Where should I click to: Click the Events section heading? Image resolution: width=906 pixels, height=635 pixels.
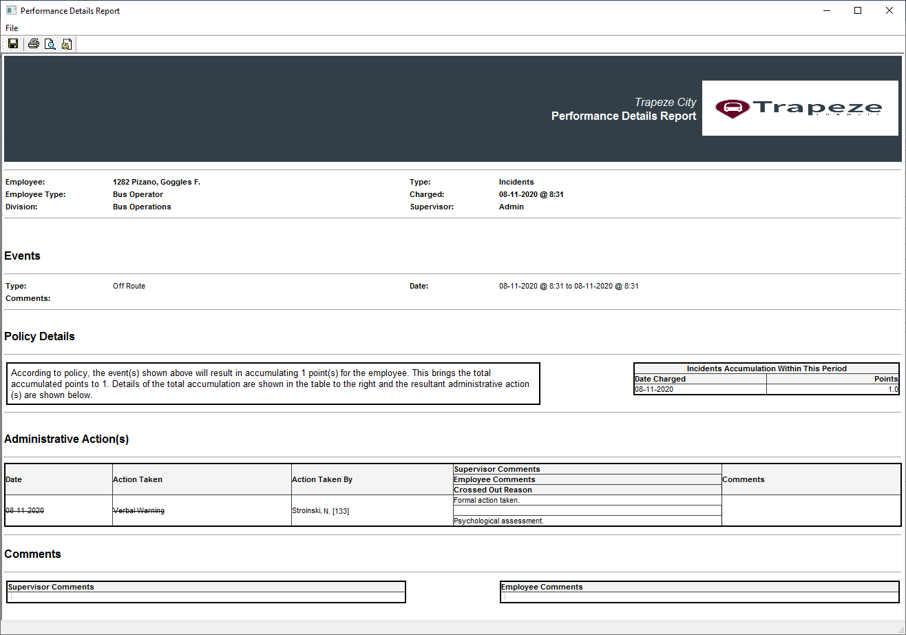22,256
